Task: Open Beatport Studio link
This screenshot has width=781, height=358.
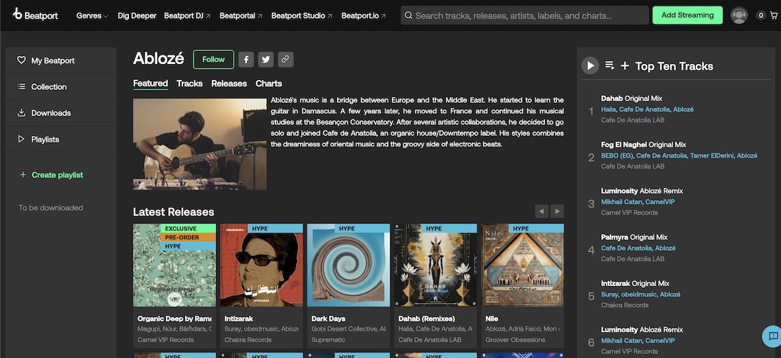Action: pyautogui.click(x=302, y=15)
